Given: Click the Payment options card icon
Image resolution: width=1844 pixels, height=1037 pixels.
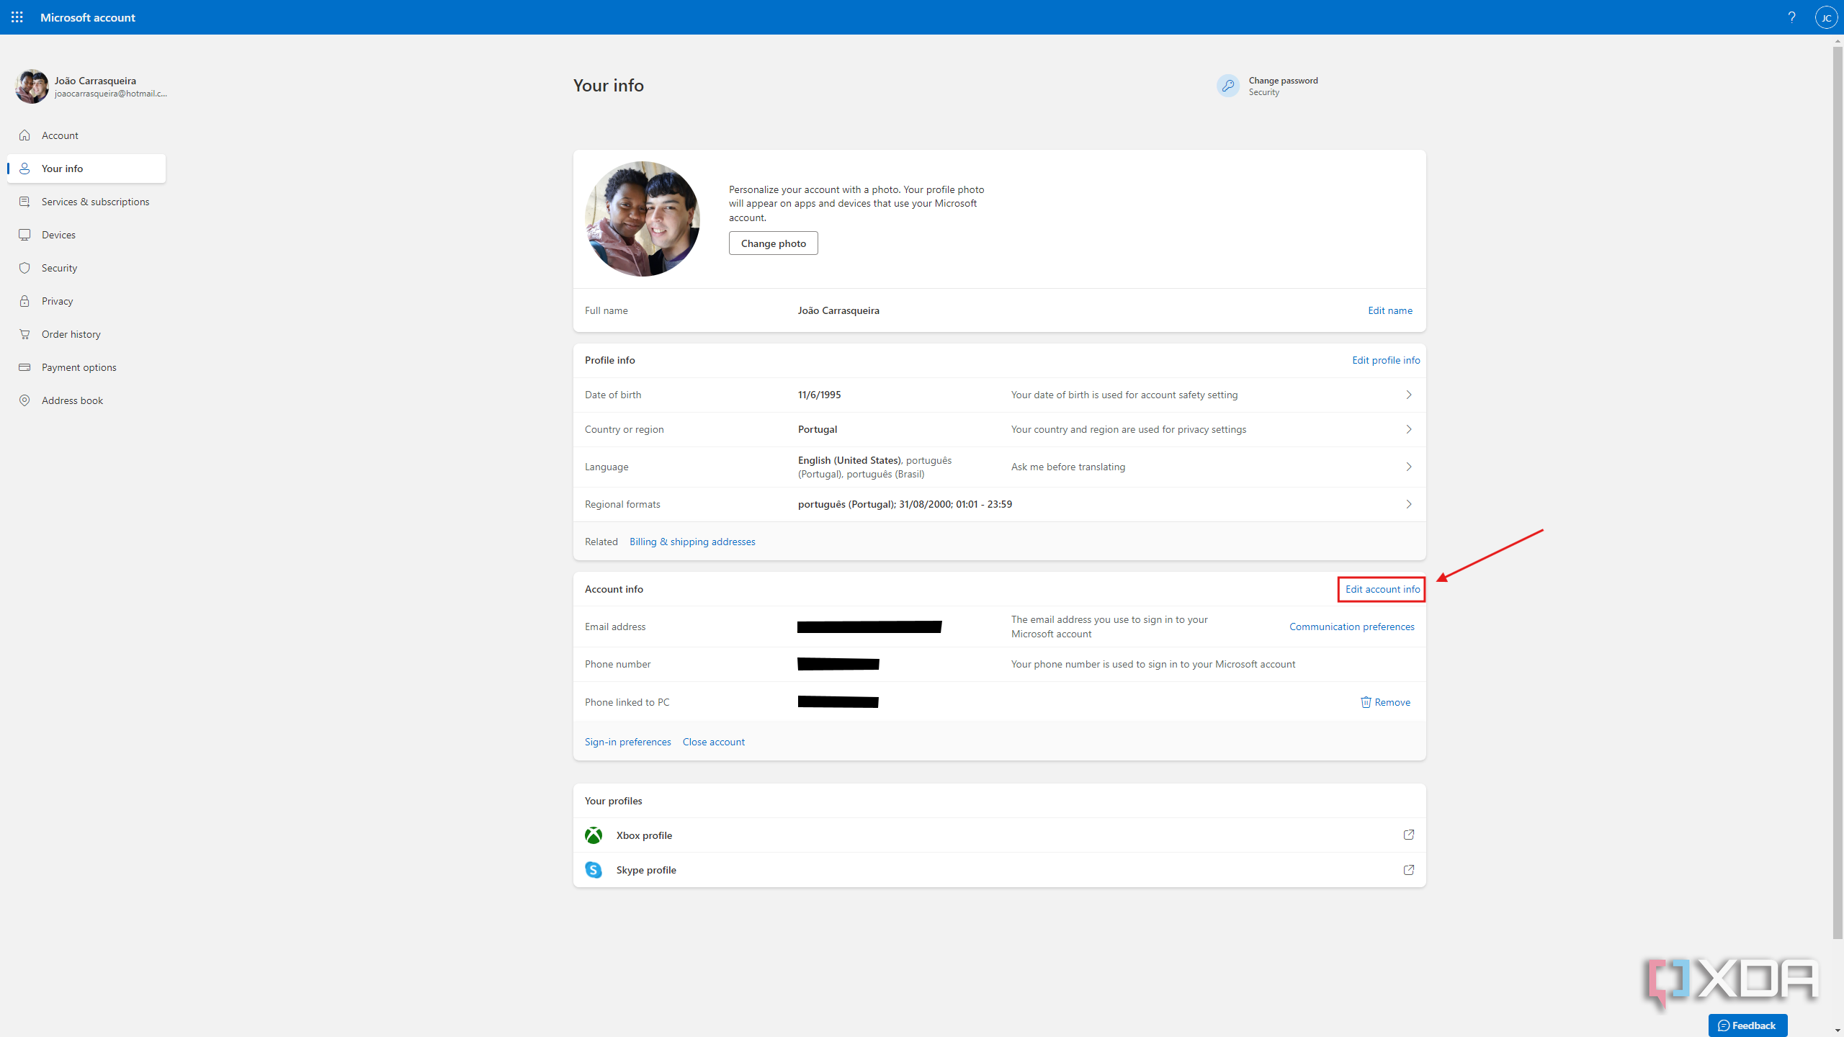Looking at the screenshot, I should tap(24, 367).
